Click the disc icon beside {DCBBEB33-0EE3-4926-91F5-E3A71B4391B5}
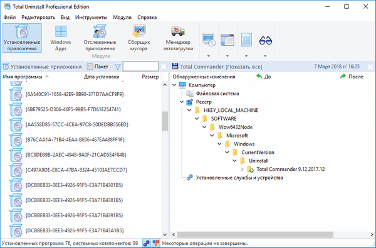 [16, 215]
